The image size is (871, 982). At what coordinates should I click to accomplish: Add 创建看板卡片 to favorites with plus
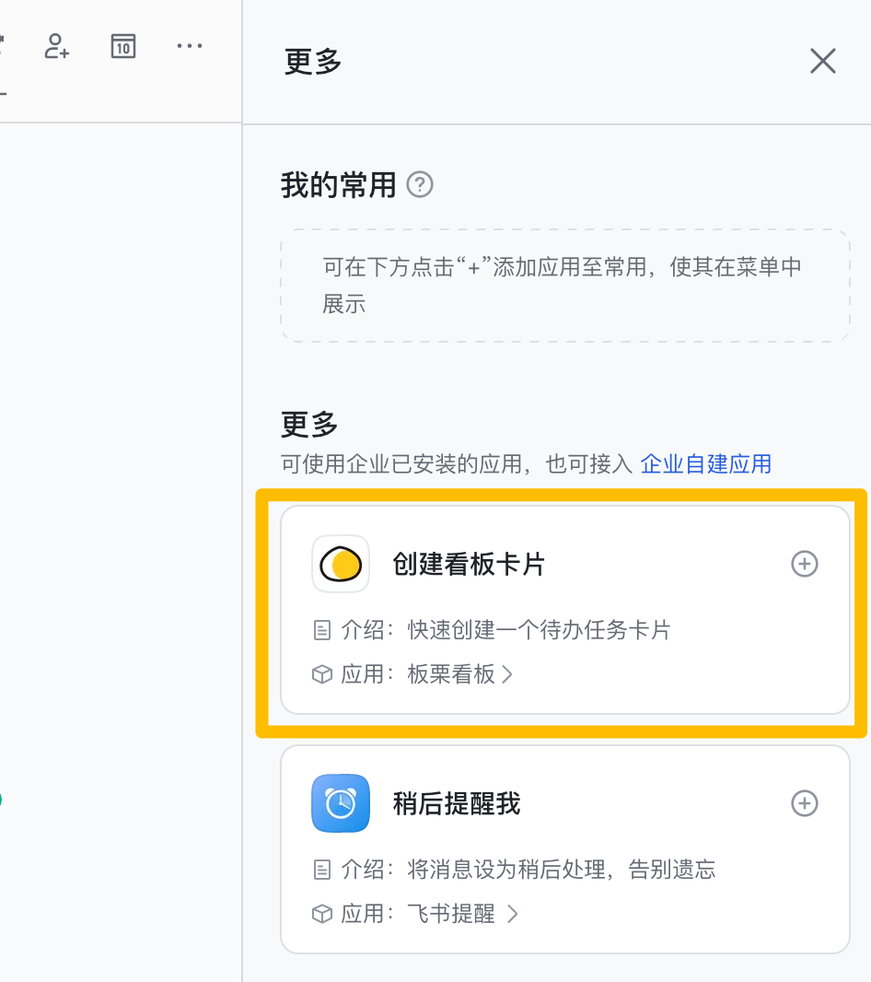(805, 564)
